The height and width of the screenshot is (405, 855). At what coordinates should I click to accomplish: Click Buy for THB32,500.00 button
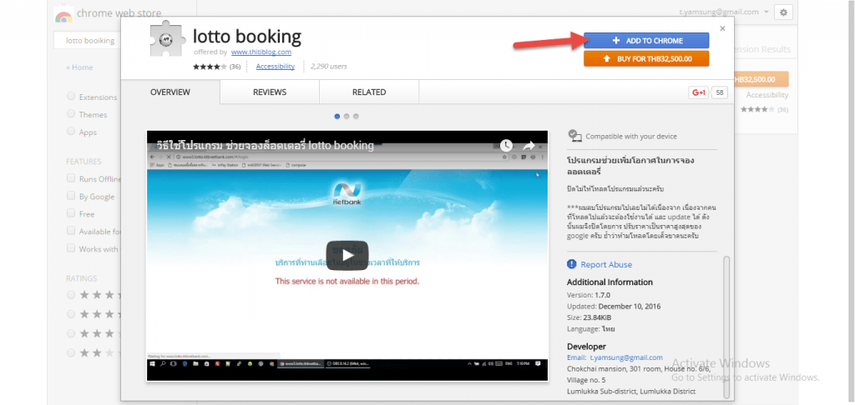646,58
